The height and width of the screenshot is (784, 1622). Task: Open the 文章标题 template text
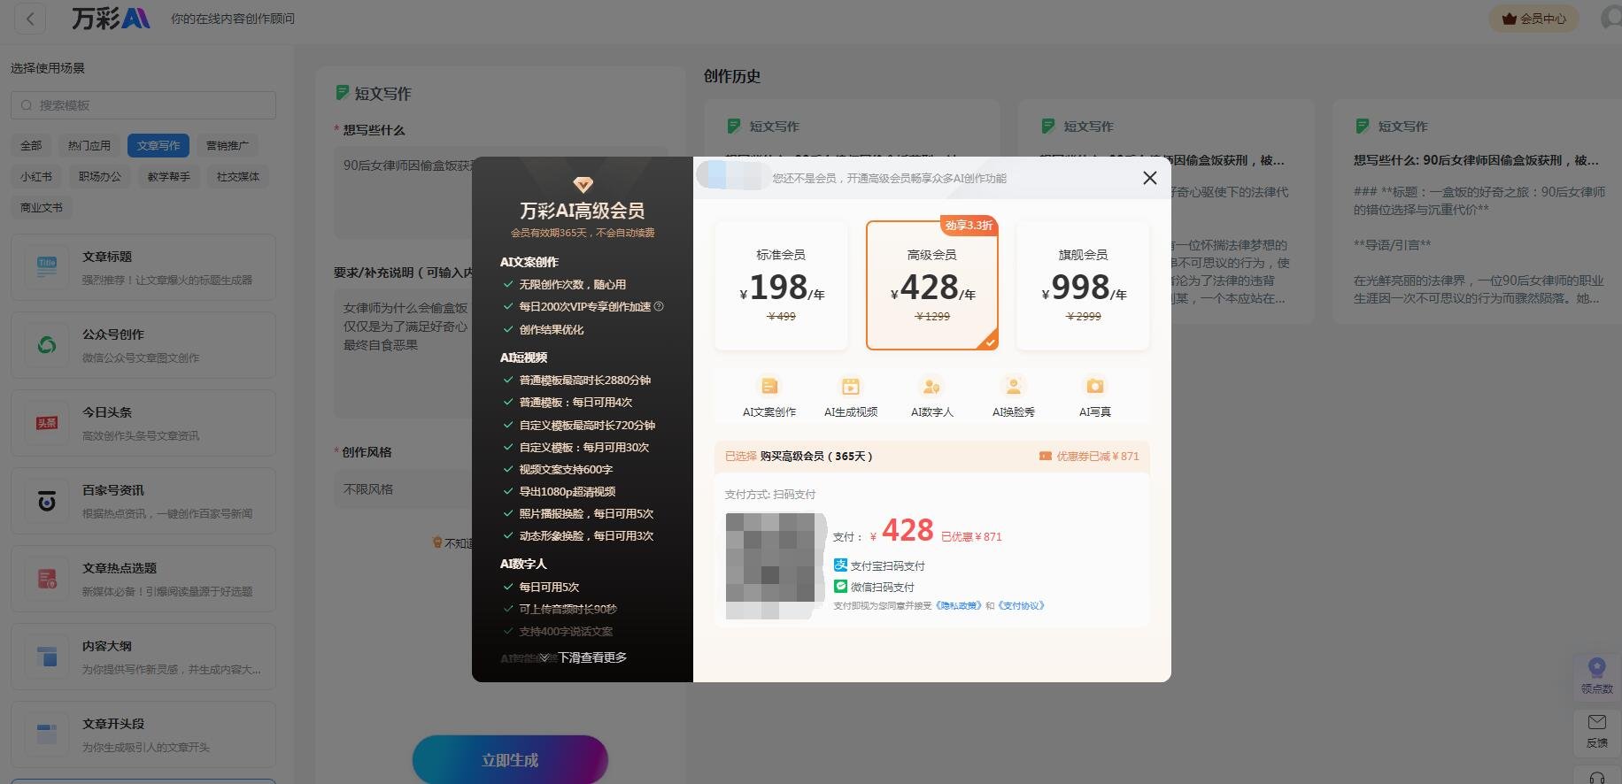click(x=107, y=257)
